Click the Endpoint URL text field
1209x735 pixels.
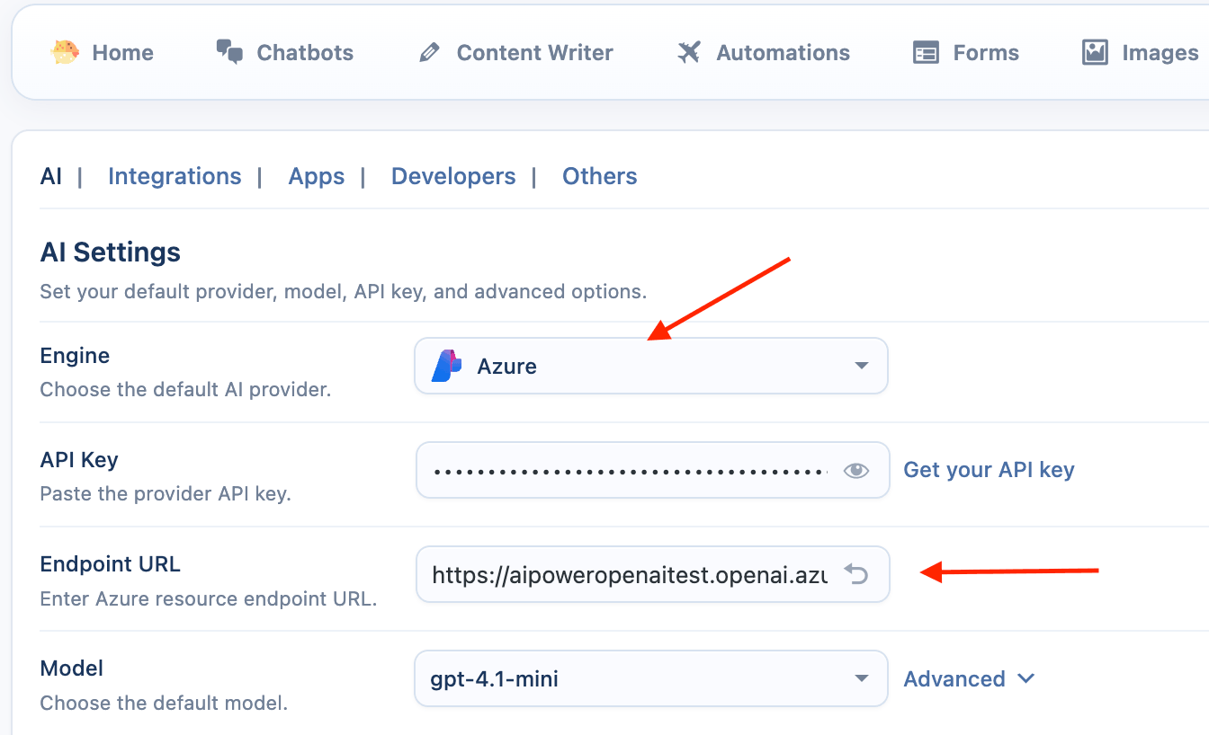click(630, 575)
